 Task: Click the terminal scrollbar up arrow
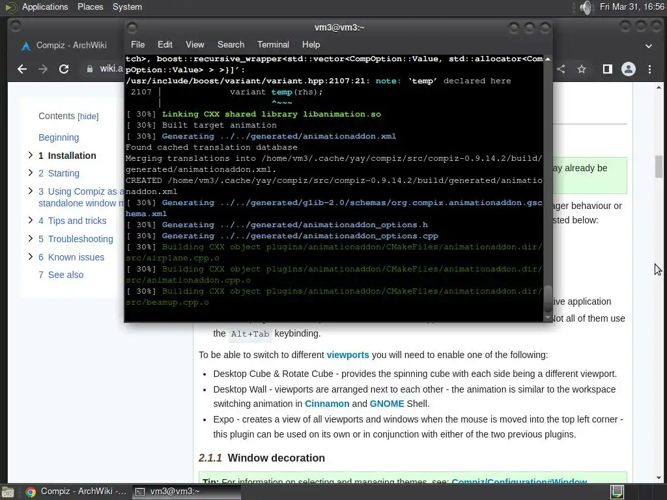point(548,59)
